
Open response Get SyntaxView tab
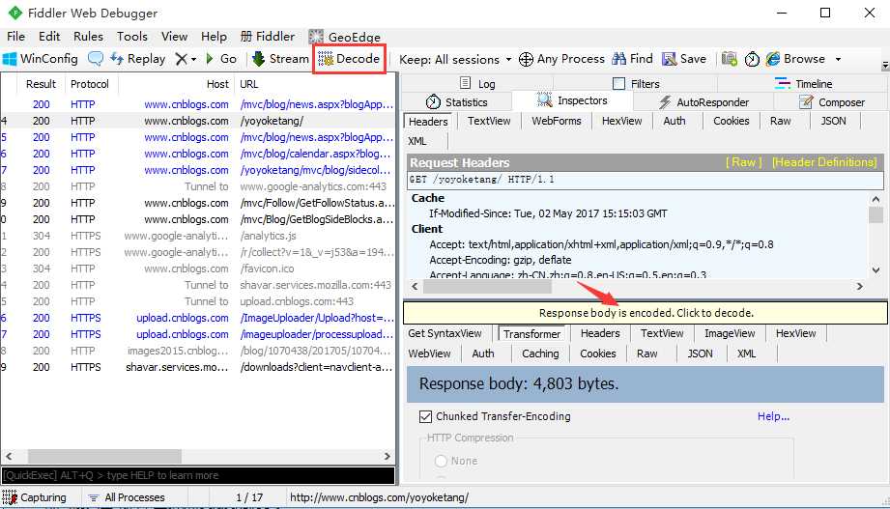445,333
